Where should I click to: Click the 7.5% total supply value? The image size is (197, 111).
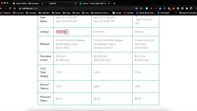pyautogui.click(x=59, y=72)
